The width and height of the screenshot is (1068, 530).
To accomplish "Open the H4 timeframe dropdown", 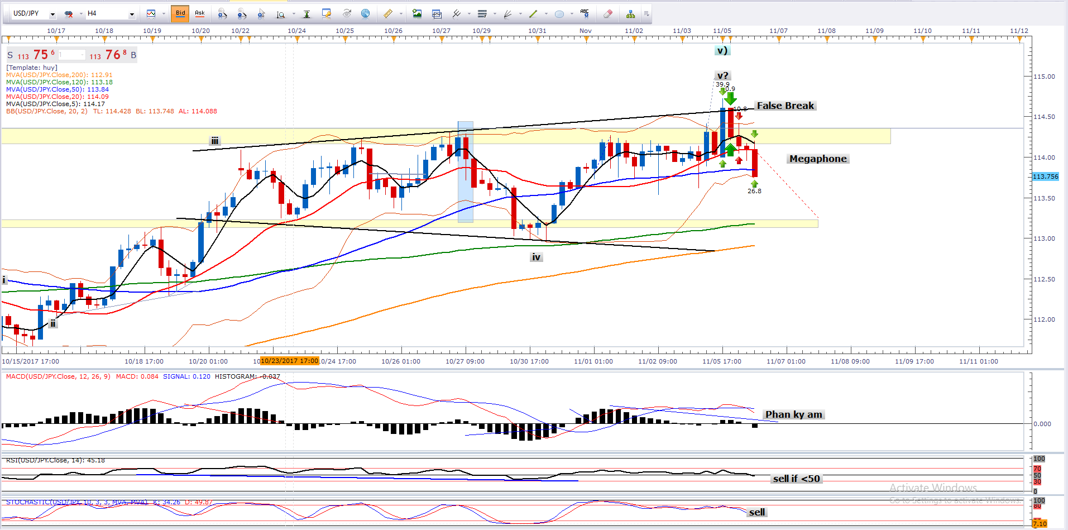I will tap(132, 14).
